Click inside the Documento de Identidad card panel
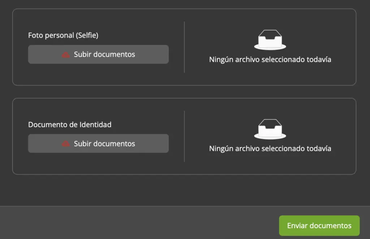The image size is (370, 239). pos(108,165)
